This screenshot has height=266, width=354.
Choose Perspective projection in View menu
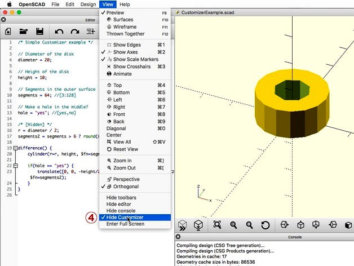(126, 179)
